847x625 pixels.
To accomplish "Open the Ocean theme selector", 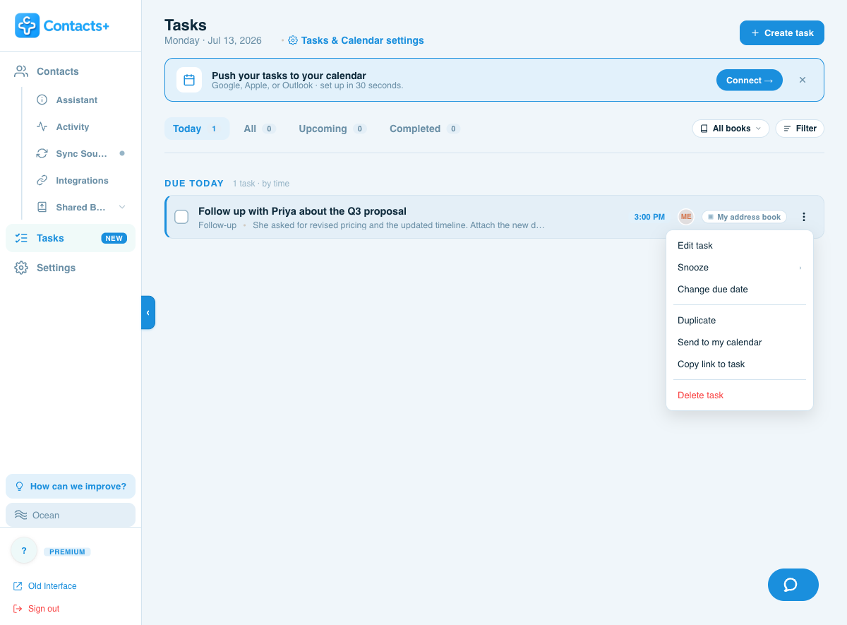I will coord(71,515).
